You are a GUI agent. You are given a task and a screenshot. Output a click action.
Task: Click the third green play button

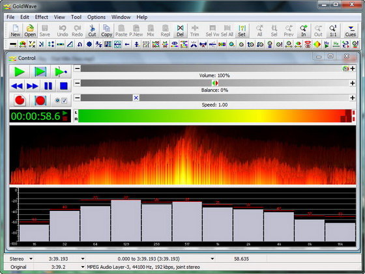61,72
